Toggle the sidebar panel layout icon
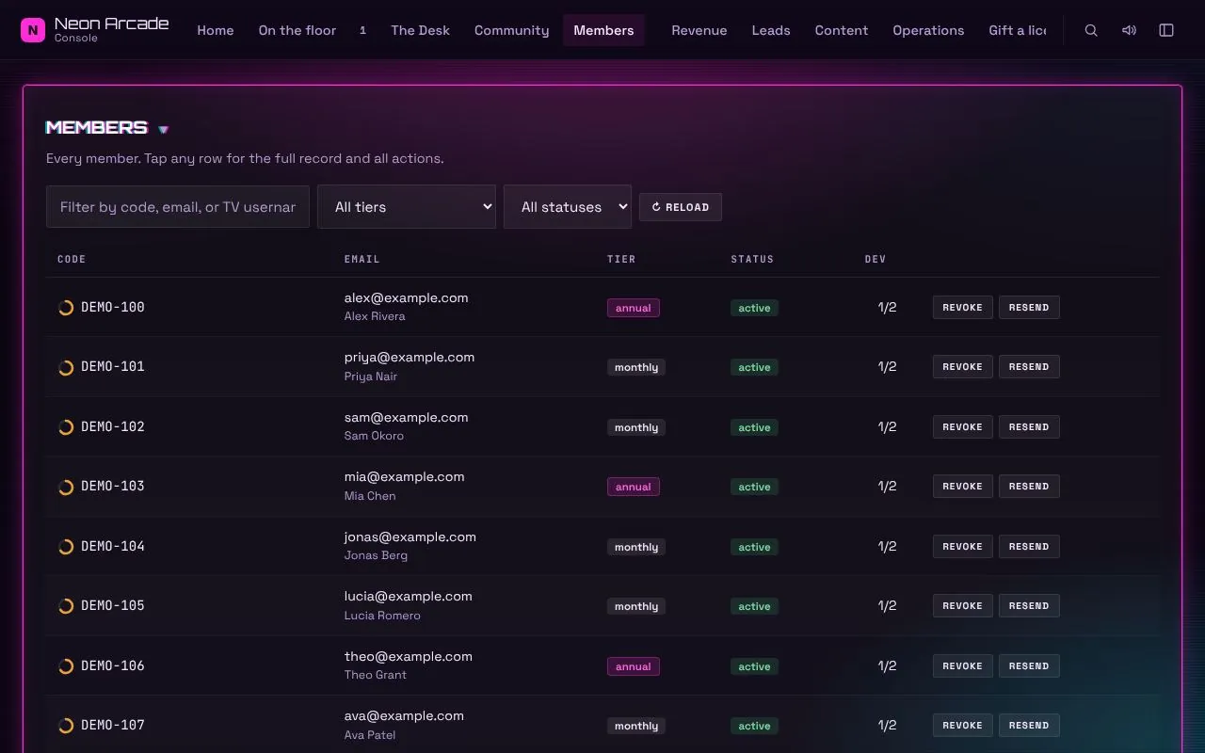 1166,30
